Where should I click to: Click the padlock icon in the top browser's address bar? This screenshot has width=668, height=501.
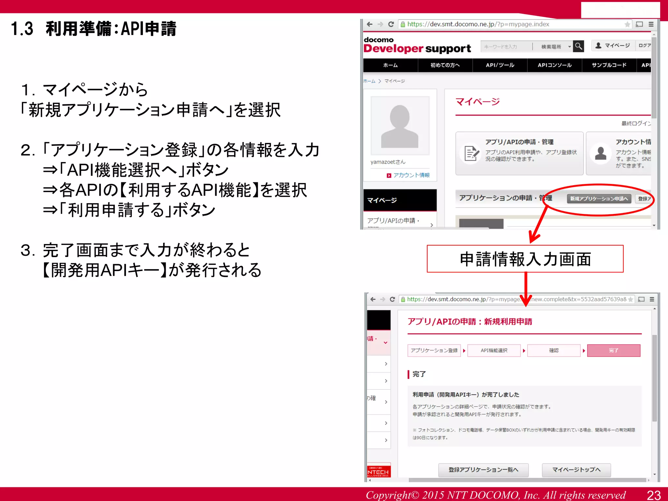403,24
